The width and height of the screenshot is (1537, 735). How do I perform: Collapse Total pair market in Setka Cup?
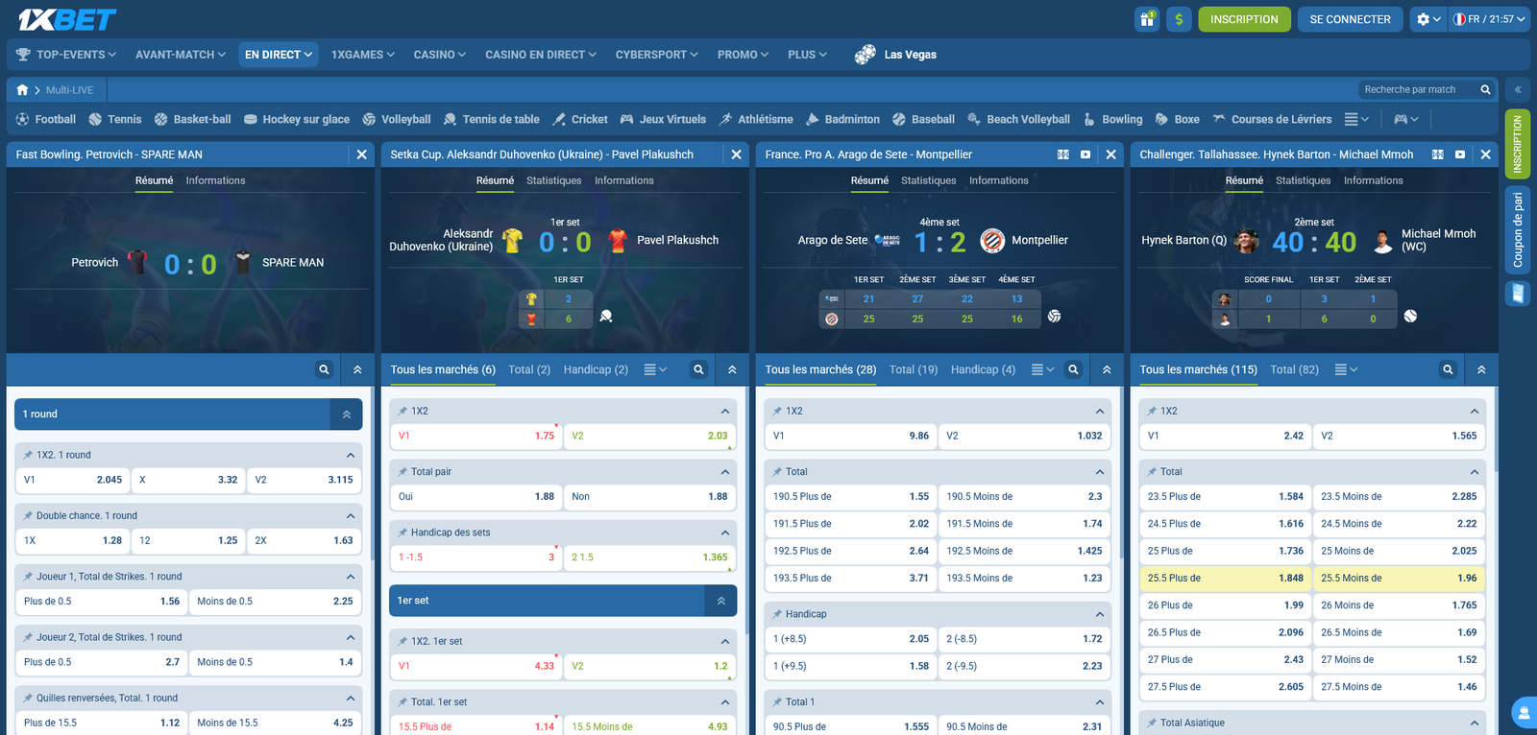pyautogui.click(x=725, y=472)
